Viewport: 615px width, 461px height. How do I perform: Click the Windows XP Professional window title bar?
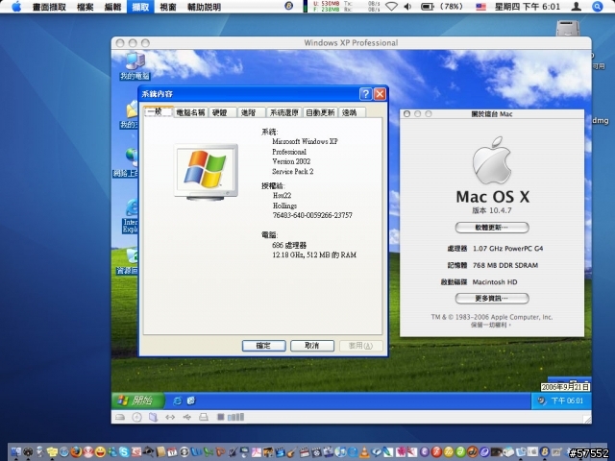[351, 42]
